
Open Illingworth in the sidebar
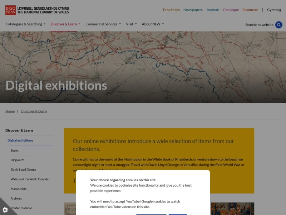[18, 160]
